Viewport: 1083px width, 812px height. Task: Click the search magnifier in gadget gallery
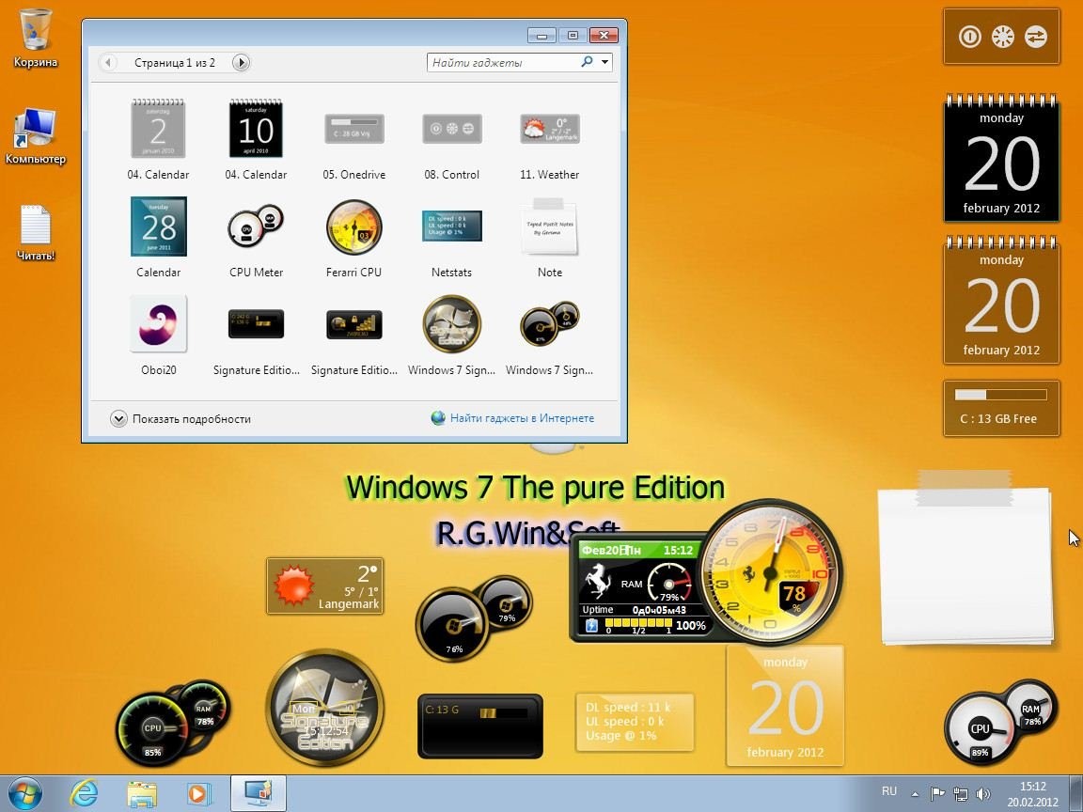pyautogui.click(x=587, y=62)
